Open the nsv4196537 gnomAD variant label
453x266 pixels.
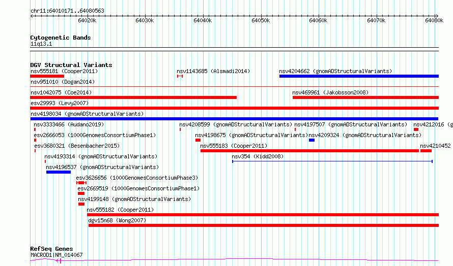[102, 167]
